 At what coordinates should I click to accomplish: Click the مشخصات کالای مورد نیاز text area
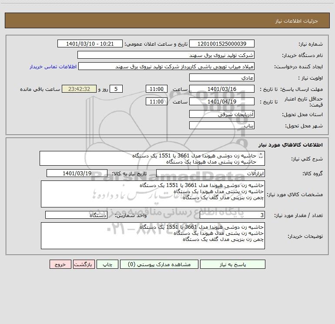click(153, 194)
